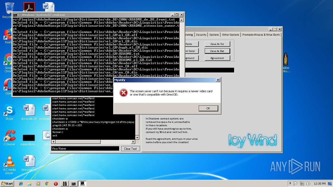Click the Start button

[7, 184]
